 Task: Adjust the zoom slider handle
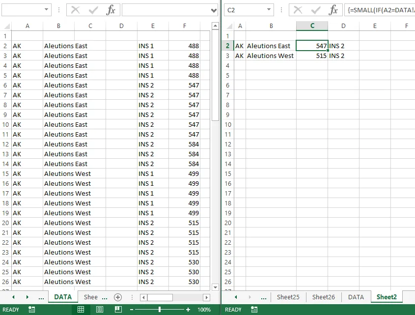[160, 310]
